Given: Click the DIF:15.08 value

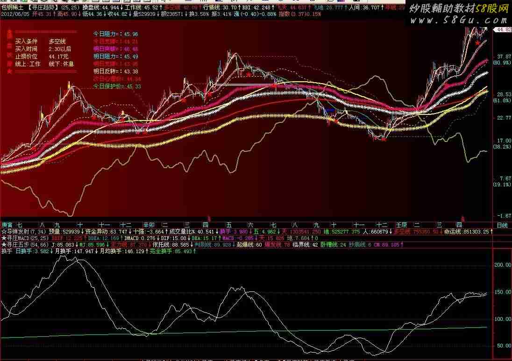Looking at the screenshot, I should (173, 239).
